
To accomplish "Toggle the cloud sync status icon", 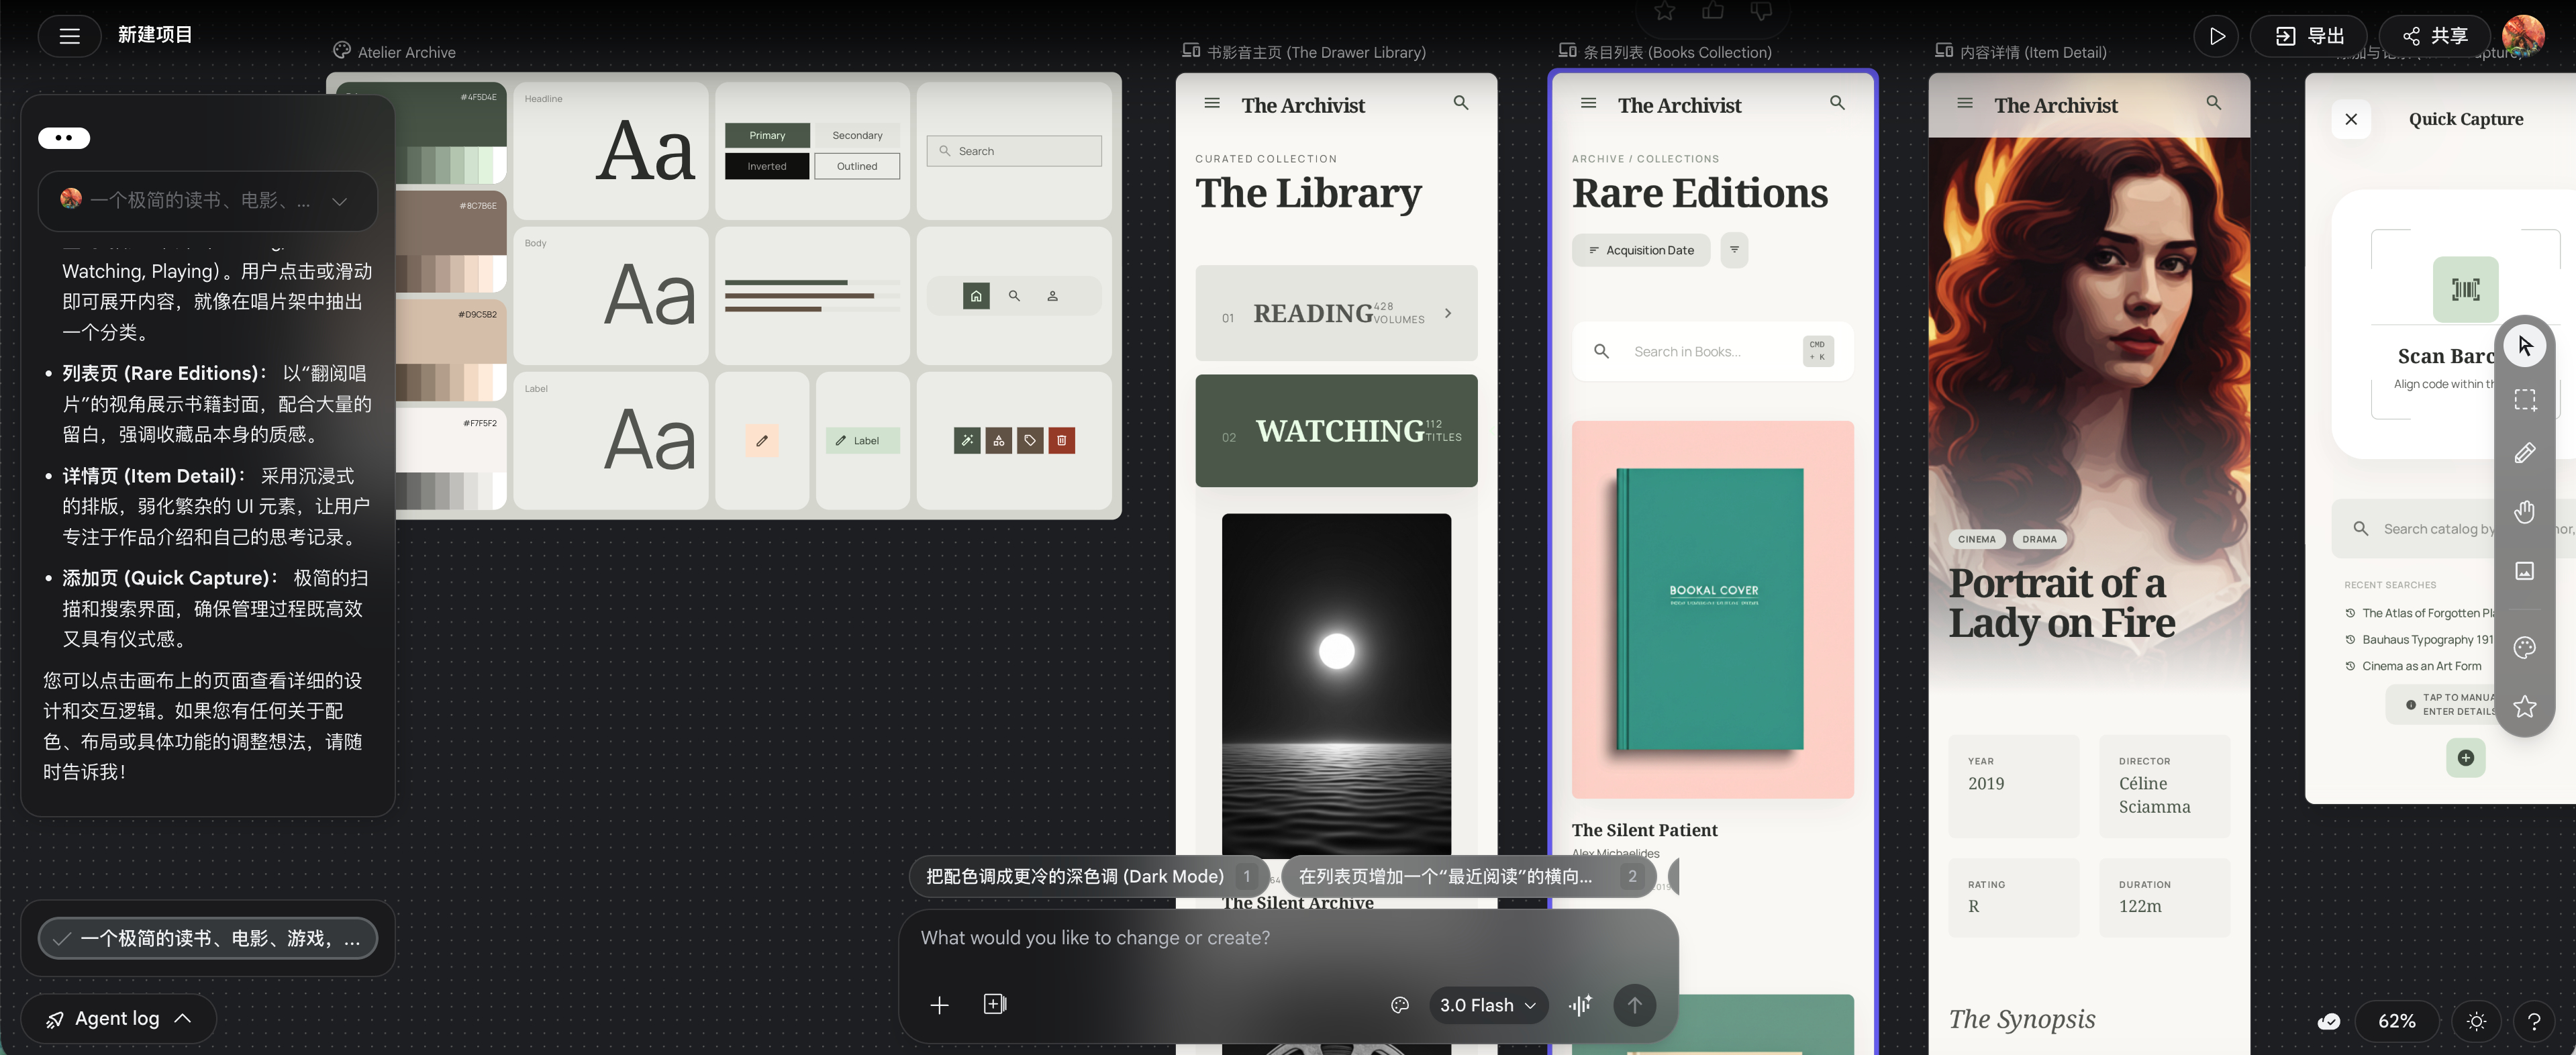I will click(x=2329, y=1021).
